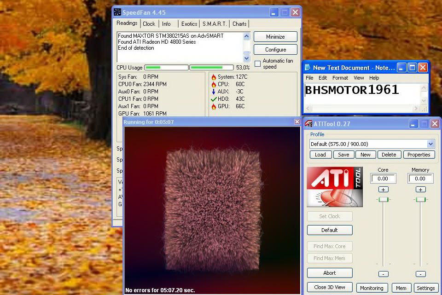Click the Memory clock slider handle
Image resolution: width=442 pixels, height=295 pixels.
[421, 199]
